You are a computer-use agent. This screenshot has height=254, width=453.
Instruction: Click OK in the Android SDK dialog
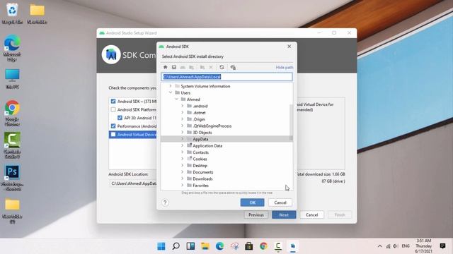point(252,202)
